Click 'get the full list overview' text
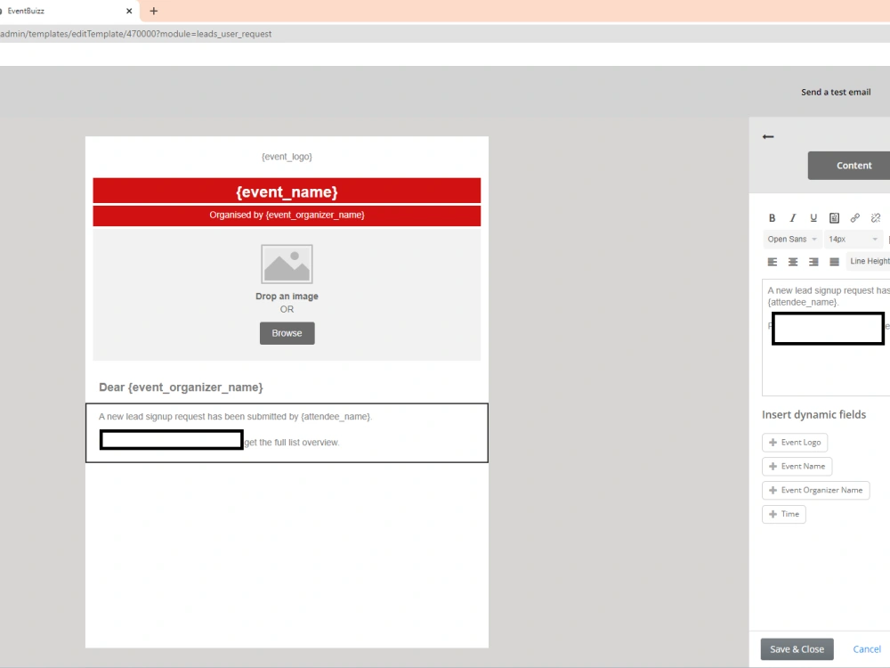This screenshot has width=890, height=668. click(292, 443)
